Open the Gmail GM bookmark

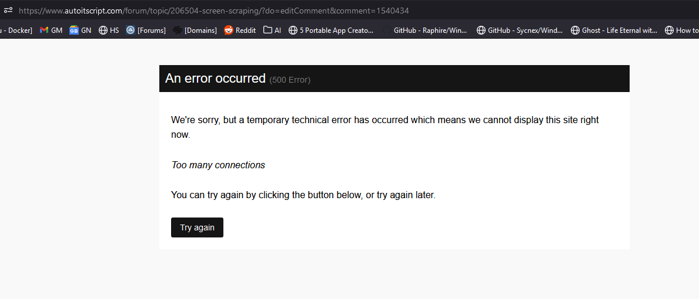(51, 30)
